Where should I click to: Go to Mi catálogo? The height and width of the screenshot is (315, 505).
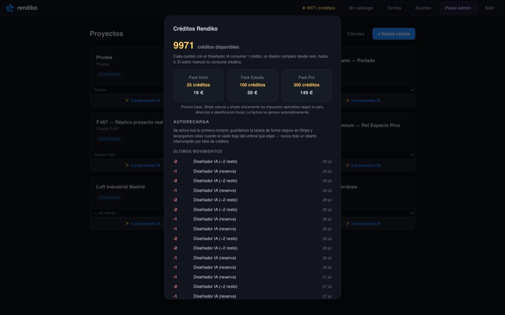(361, 8)
